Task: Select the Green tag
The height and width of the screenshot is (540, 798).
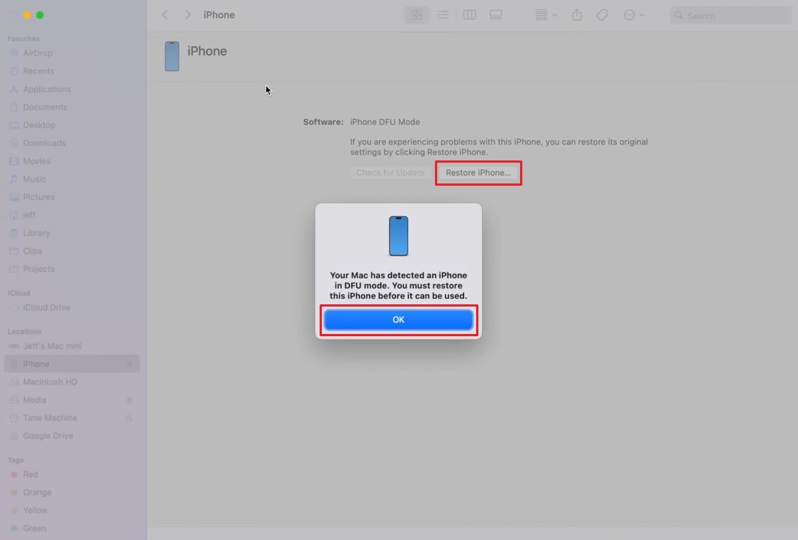Action: click(x=35, y=528)
